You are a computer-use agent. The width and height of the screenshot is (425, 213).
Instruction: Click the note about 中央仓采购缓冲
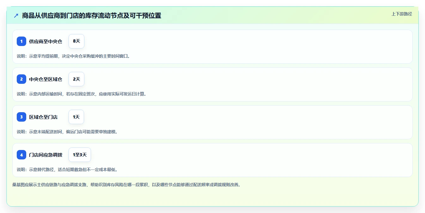tap(73, 56)
